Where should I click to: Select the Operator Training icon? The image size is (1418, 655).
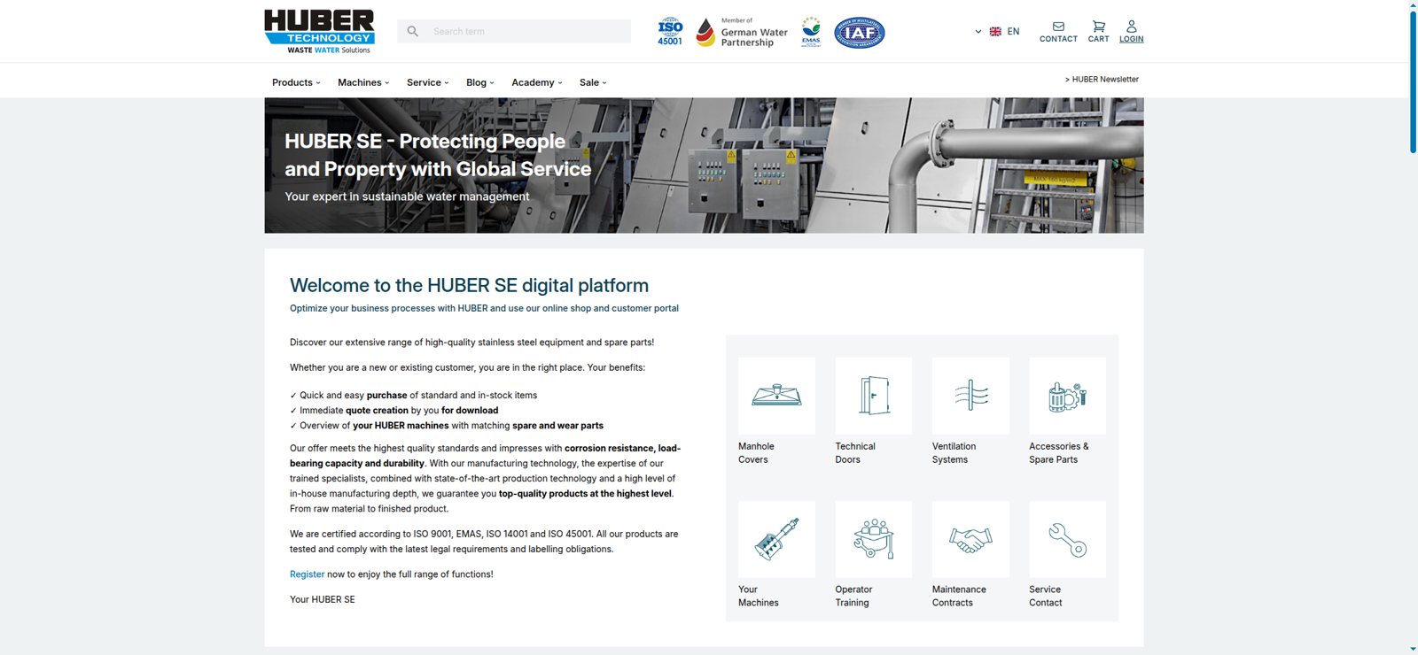[x=874, y=539]
